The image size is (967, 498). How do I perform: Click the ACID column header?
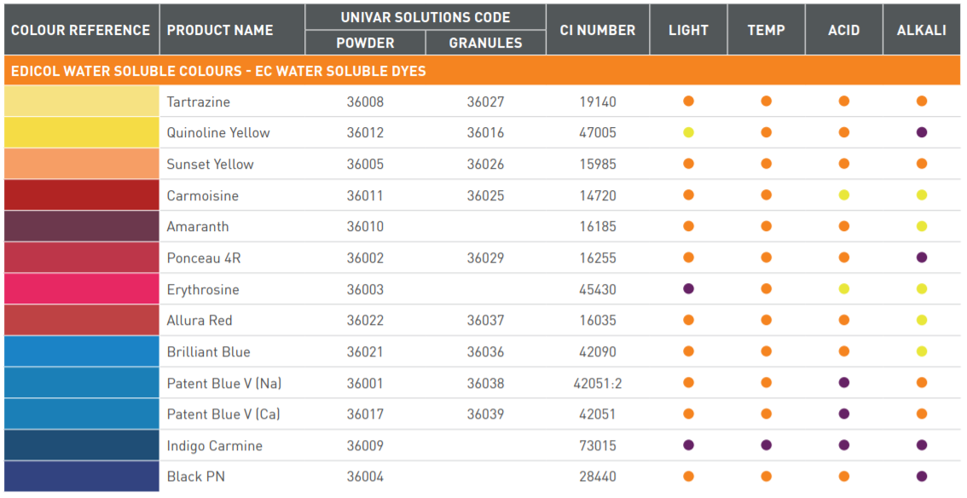coord(843,30)
